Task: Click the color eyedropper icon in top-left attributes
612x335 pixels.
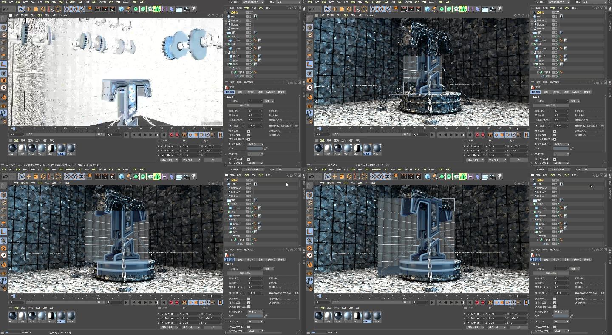Action: click(266, 148)
